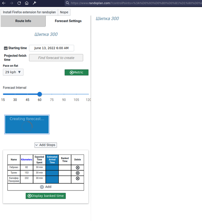Collapse the Add Stops section
The image size is (202, 221).
(x=45, y=145)
